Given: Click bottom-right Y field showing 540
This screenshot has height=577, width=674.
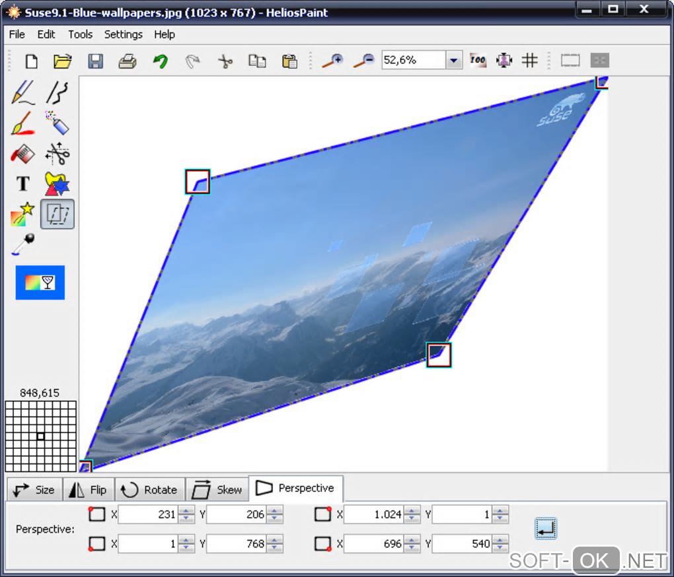Looking at the screenshot, I should click(461, 544).
